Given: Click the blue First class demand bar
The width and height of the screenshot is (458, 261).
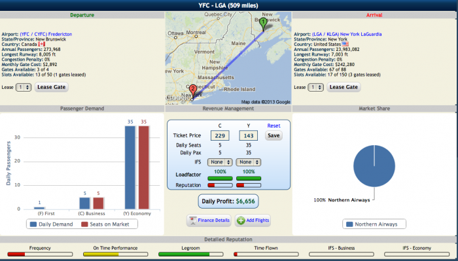Looking at the screenshot, I should point(39,208).
